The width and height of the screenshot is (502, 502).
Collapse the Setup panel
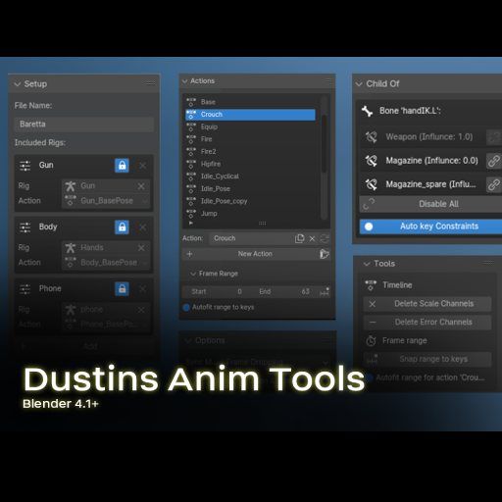(x=18, y=84)
